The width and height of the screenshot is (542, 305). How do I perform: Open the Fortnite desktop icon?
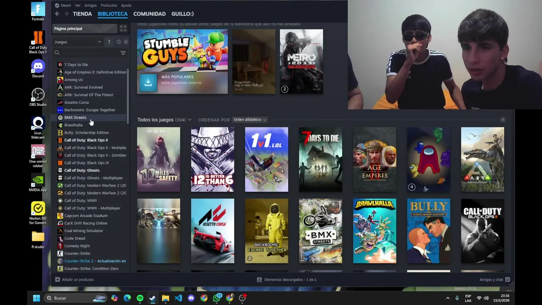[x=38, y=11]
